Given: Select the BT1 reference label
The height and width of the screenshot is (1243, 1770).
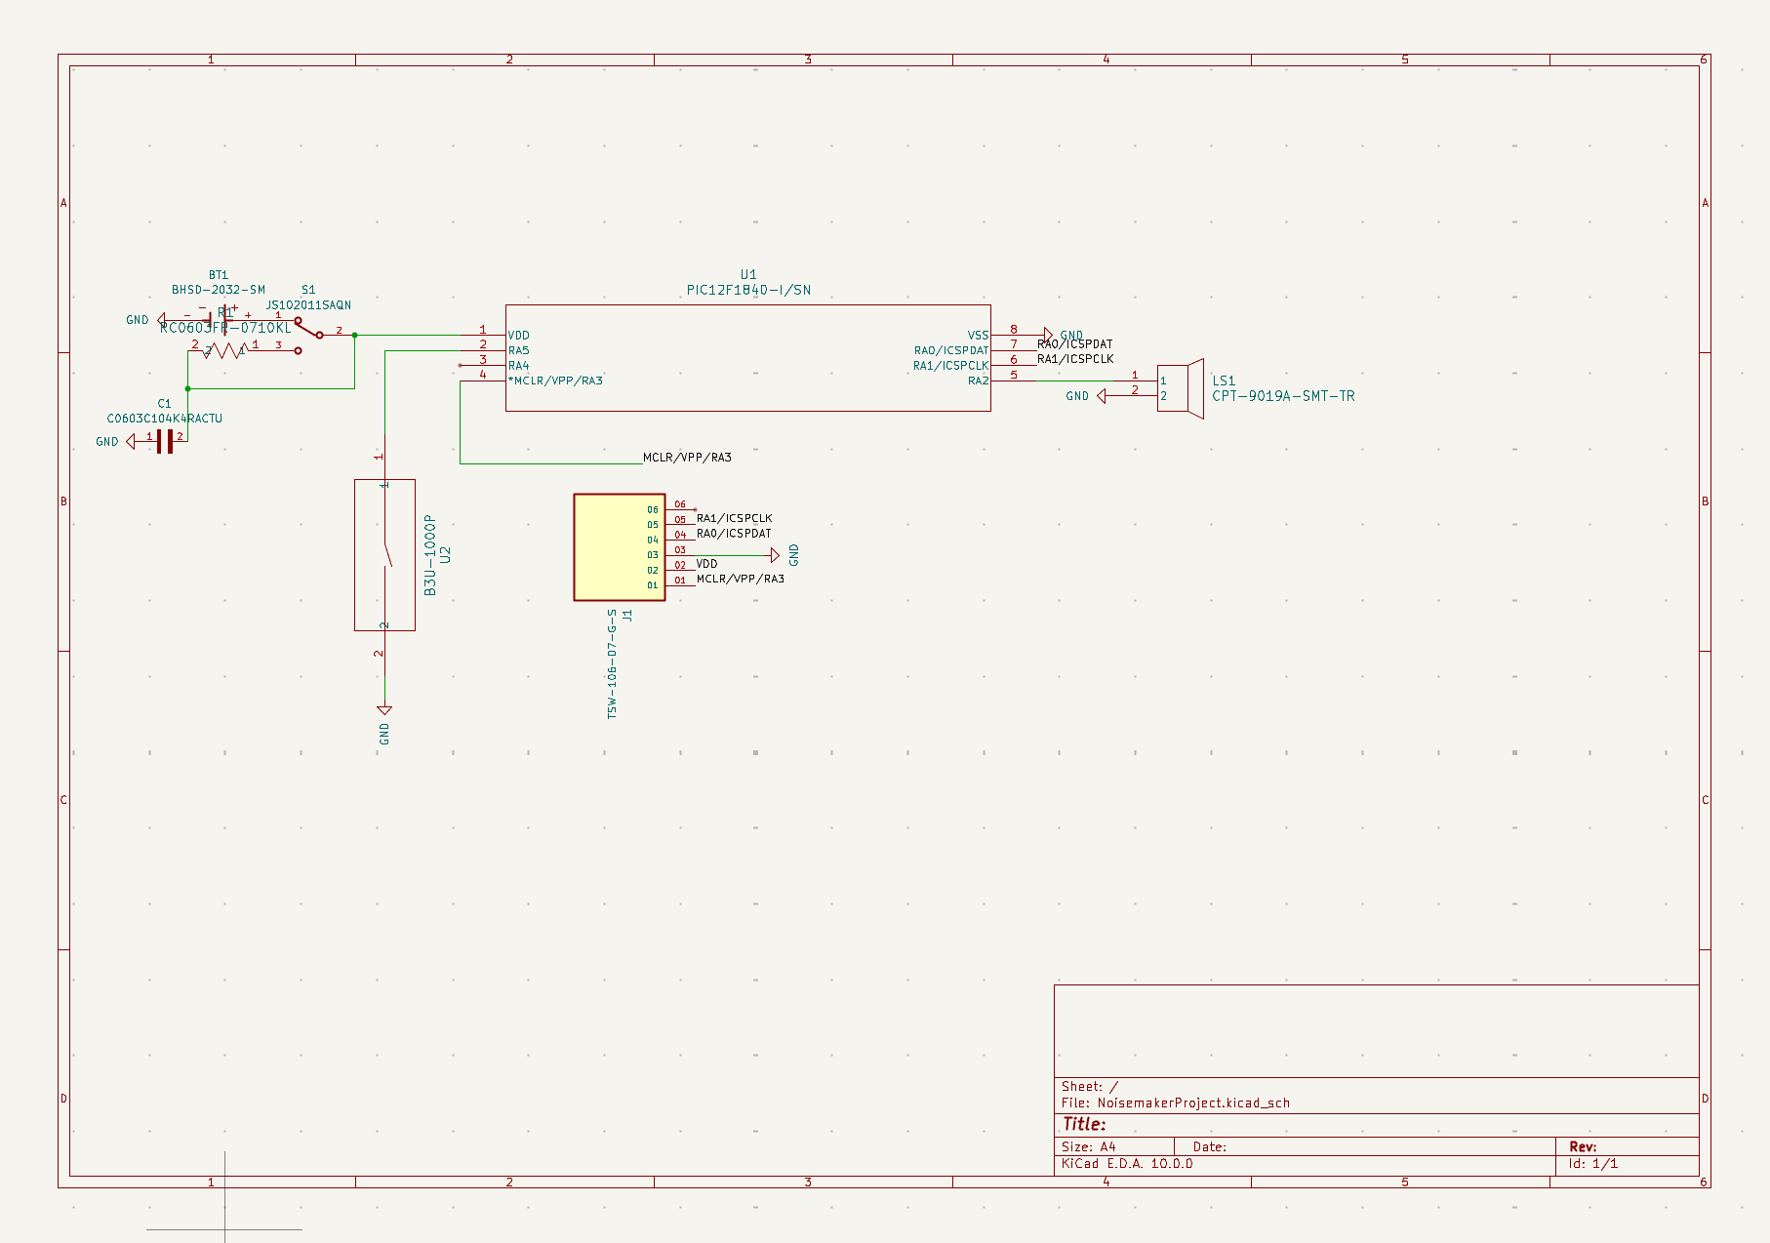Looking at the screenshot, I should click(219, 275).
